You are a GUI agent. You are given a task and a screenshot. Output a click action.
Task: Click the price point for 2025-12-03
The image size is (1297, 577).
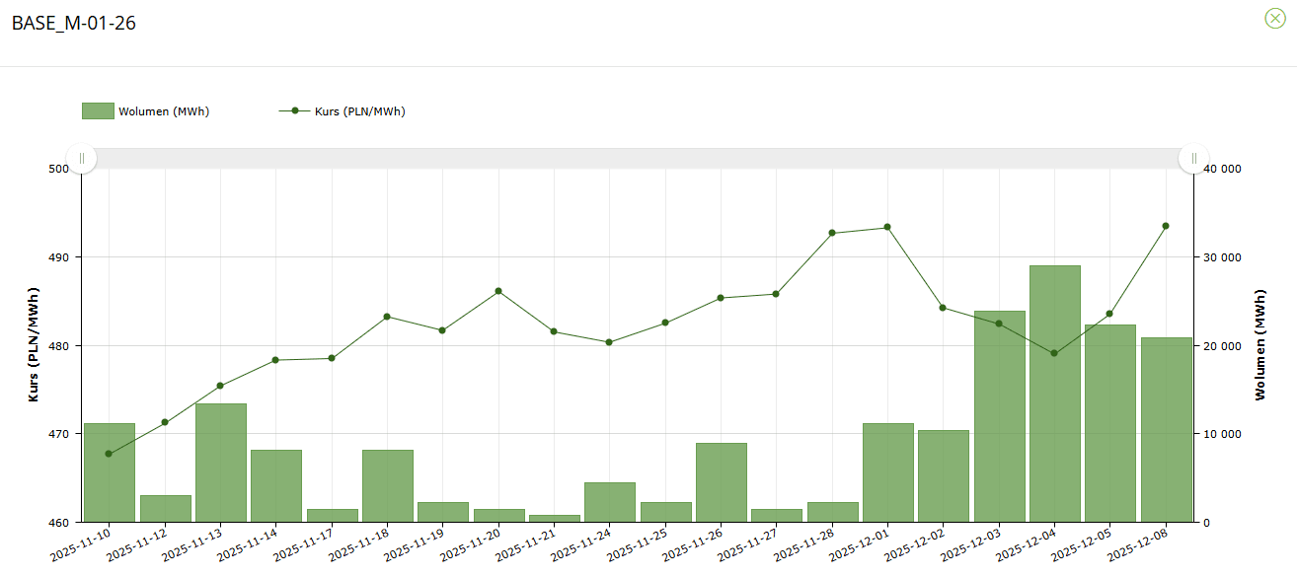999,324
